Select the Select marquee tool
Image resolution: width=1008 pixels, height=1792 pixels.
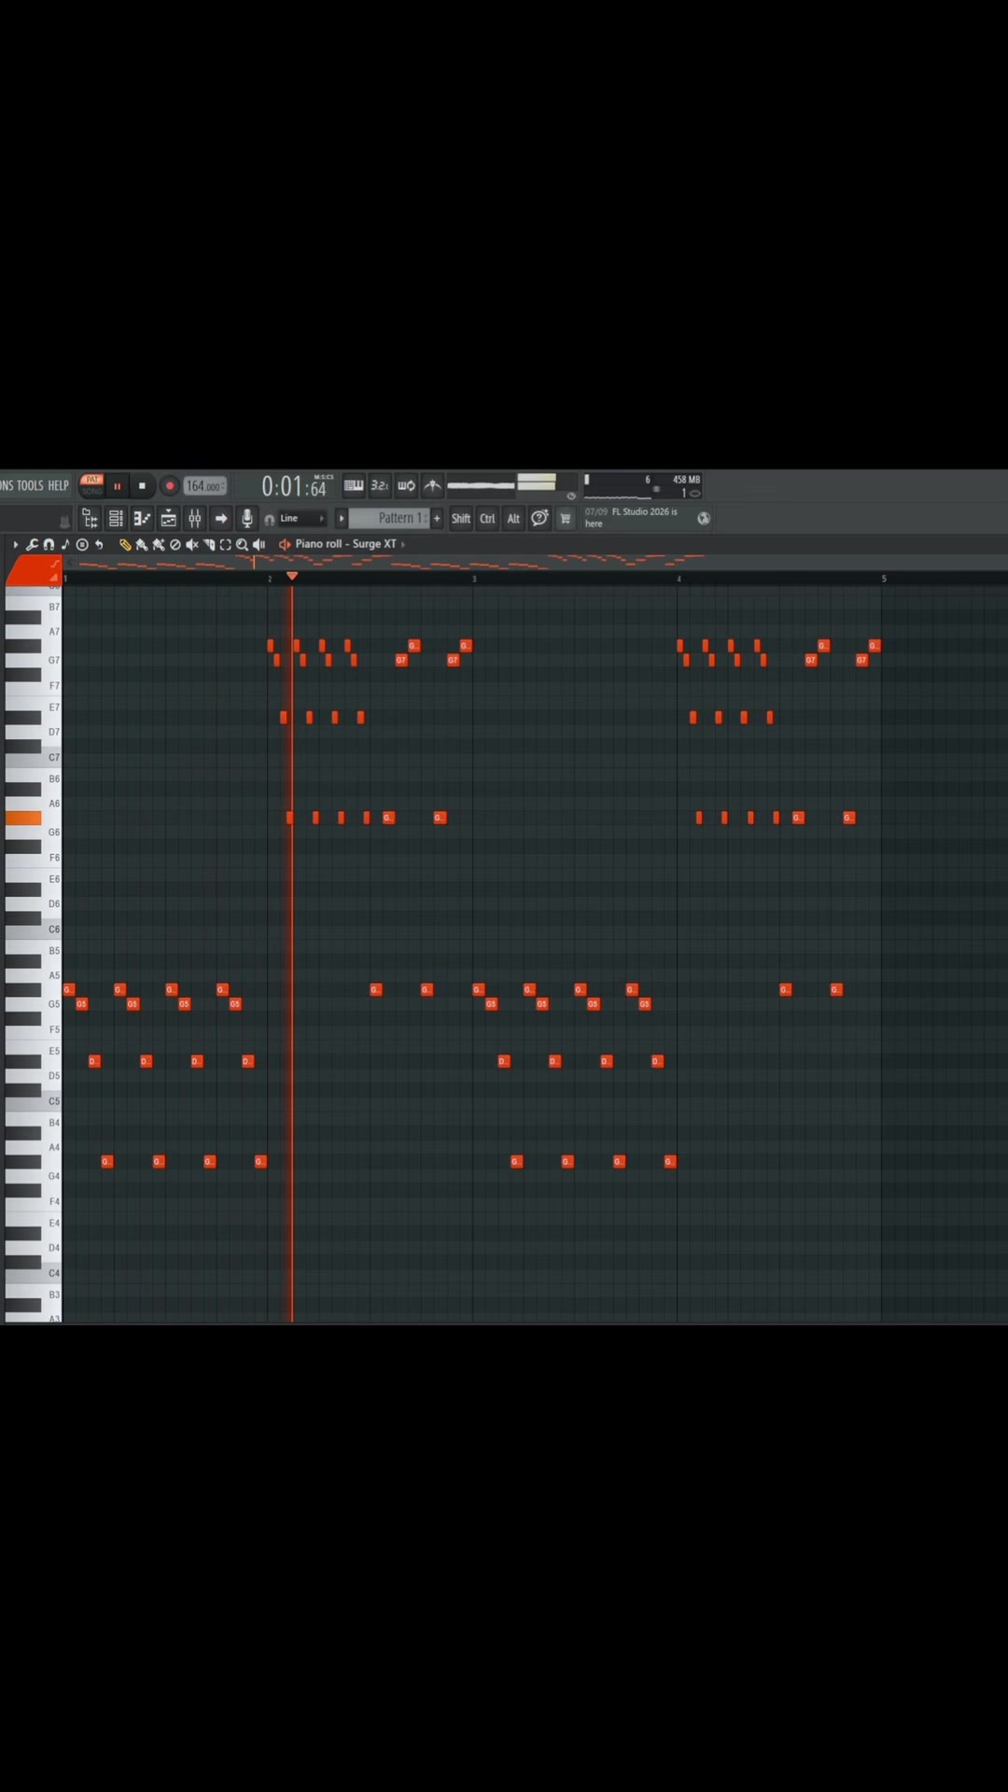(225, 544)
